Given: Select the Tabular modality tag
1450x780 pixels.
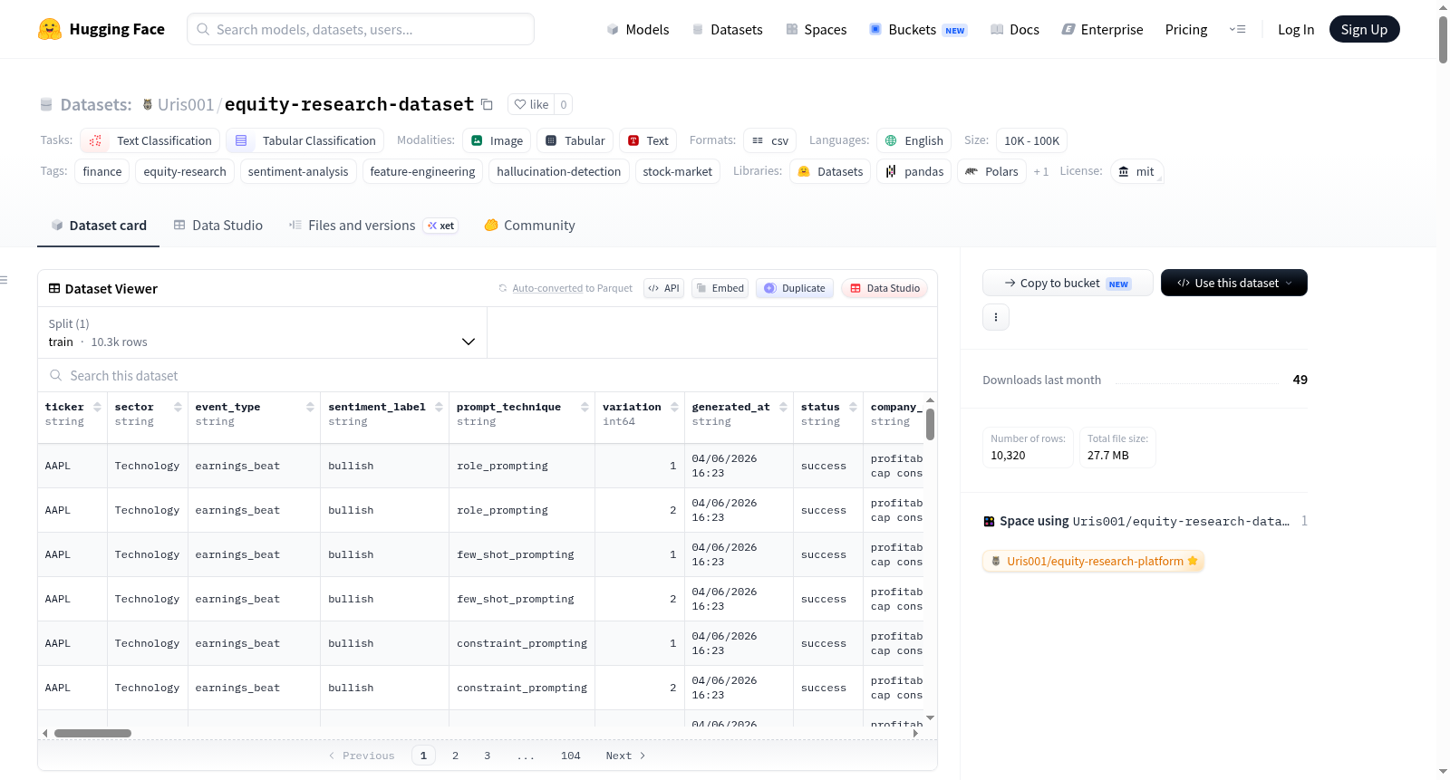Looking at the screenshot, I should (575, 140).
